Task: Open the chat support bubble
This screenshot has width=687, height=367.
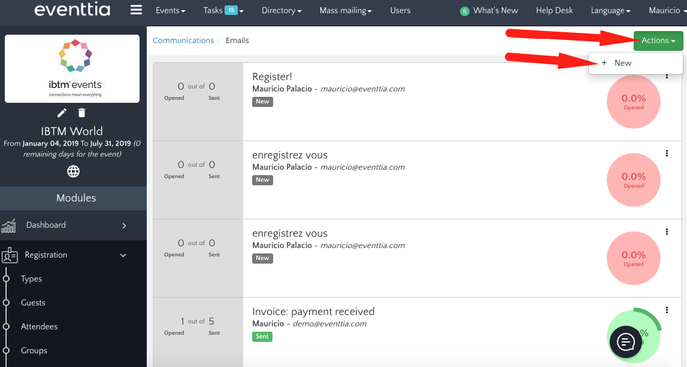Action: (x=626, y=342)
